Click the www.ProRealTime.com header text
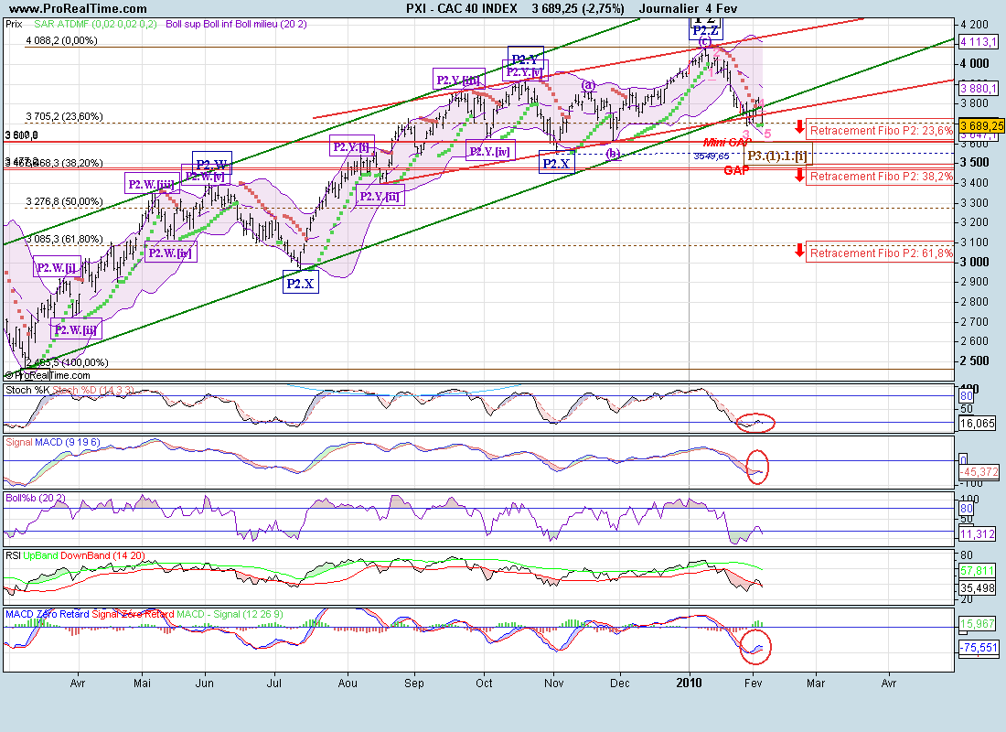Screen dimensions: 1006x732 (x=79, y=8)
